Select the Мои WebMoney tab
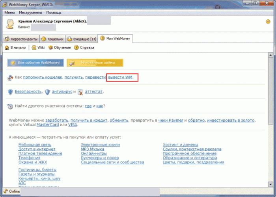This screenshot has height=197, width=276. (115, 38)
